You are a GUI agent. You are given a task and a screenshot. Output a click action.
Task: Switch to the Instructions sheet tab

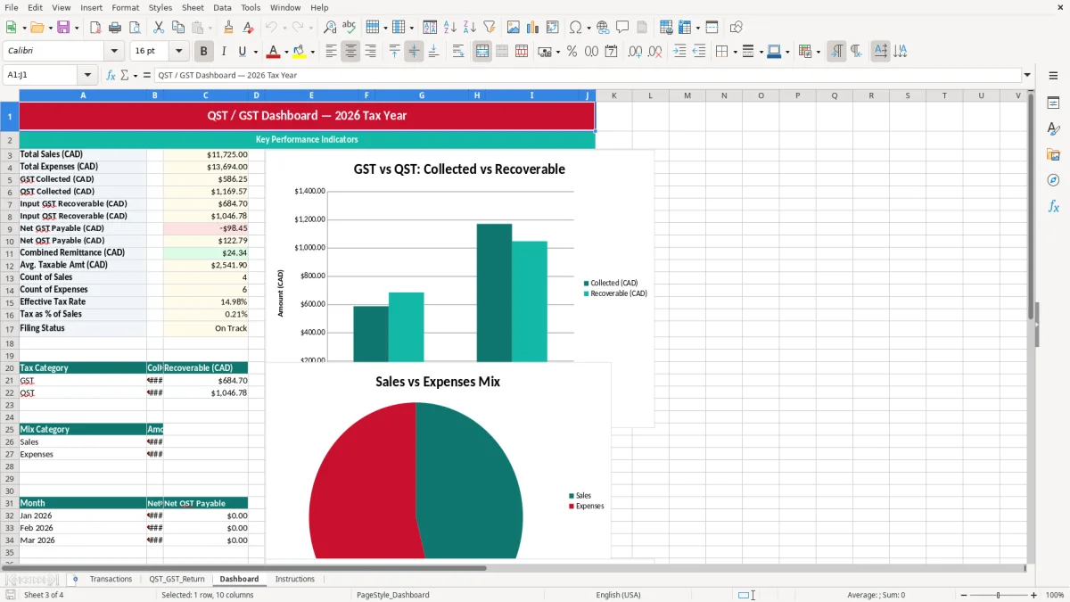pos(295,579)
